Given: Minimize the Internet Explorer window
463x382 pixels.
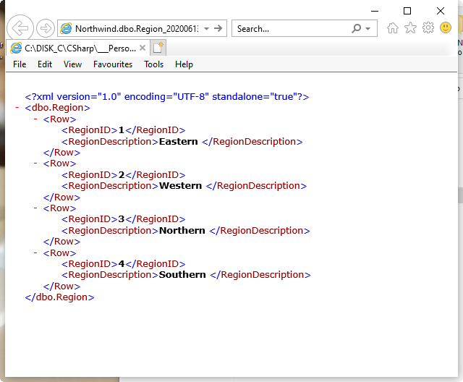Looking at the screenshot, I should tap(375, 11).
